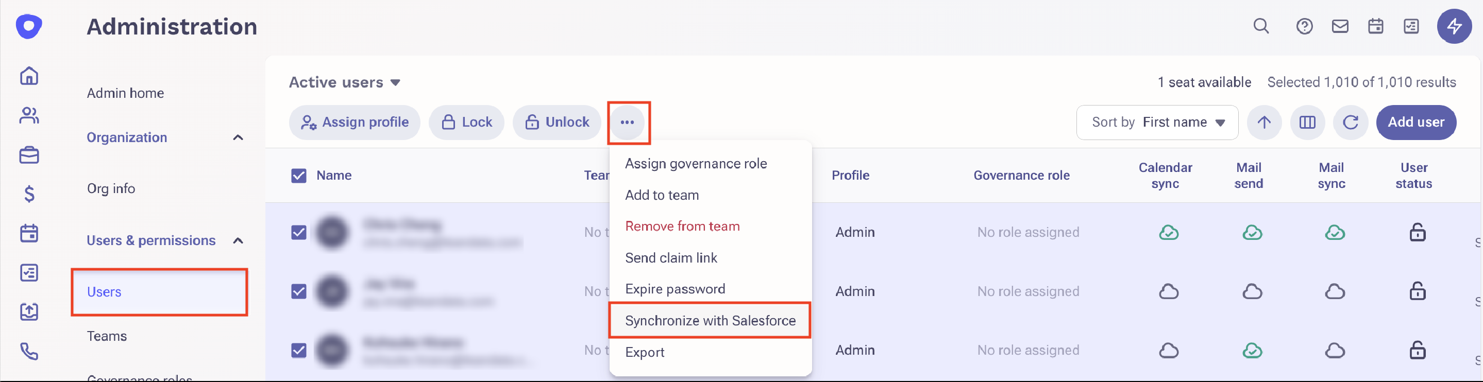Open the Active users filter dropdown

coord(344,82)
